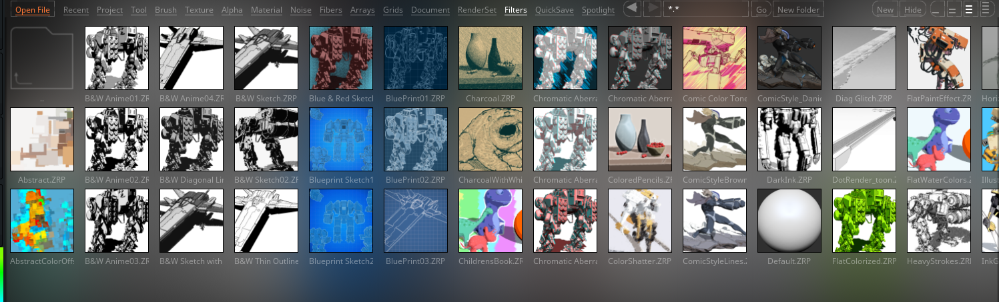Select the ComicStyleBrown filter thumbnail

[x=715, y=139]
